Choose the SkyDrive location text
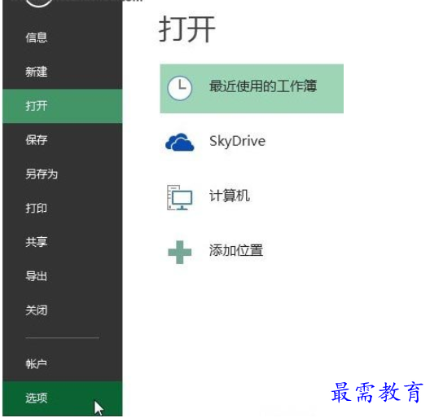Screen dimensions: 430x418 pos(238,142)
